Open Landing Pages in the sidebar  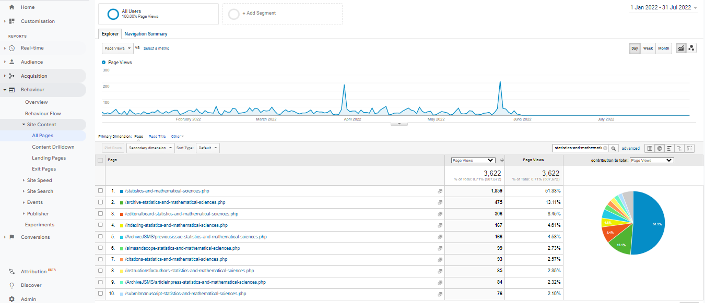click(49, 158)
